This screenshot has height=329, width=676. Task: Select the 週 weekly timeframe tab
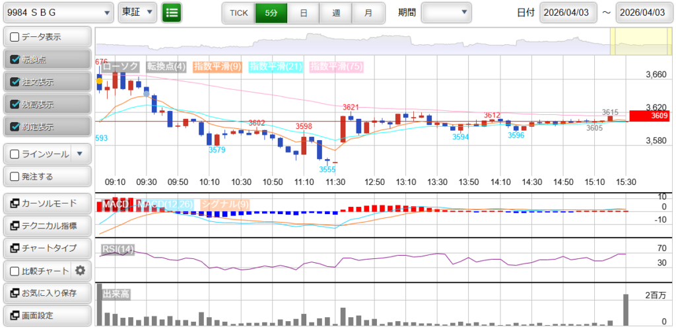point(336,13)
